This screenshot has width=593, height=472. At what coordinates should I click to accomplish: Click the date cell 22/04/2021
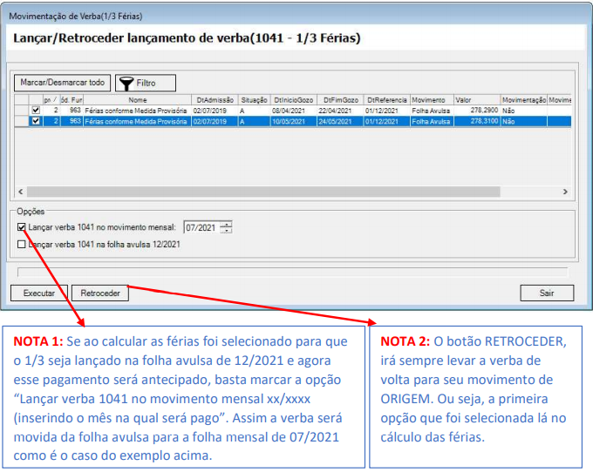[x=340, y=111]
